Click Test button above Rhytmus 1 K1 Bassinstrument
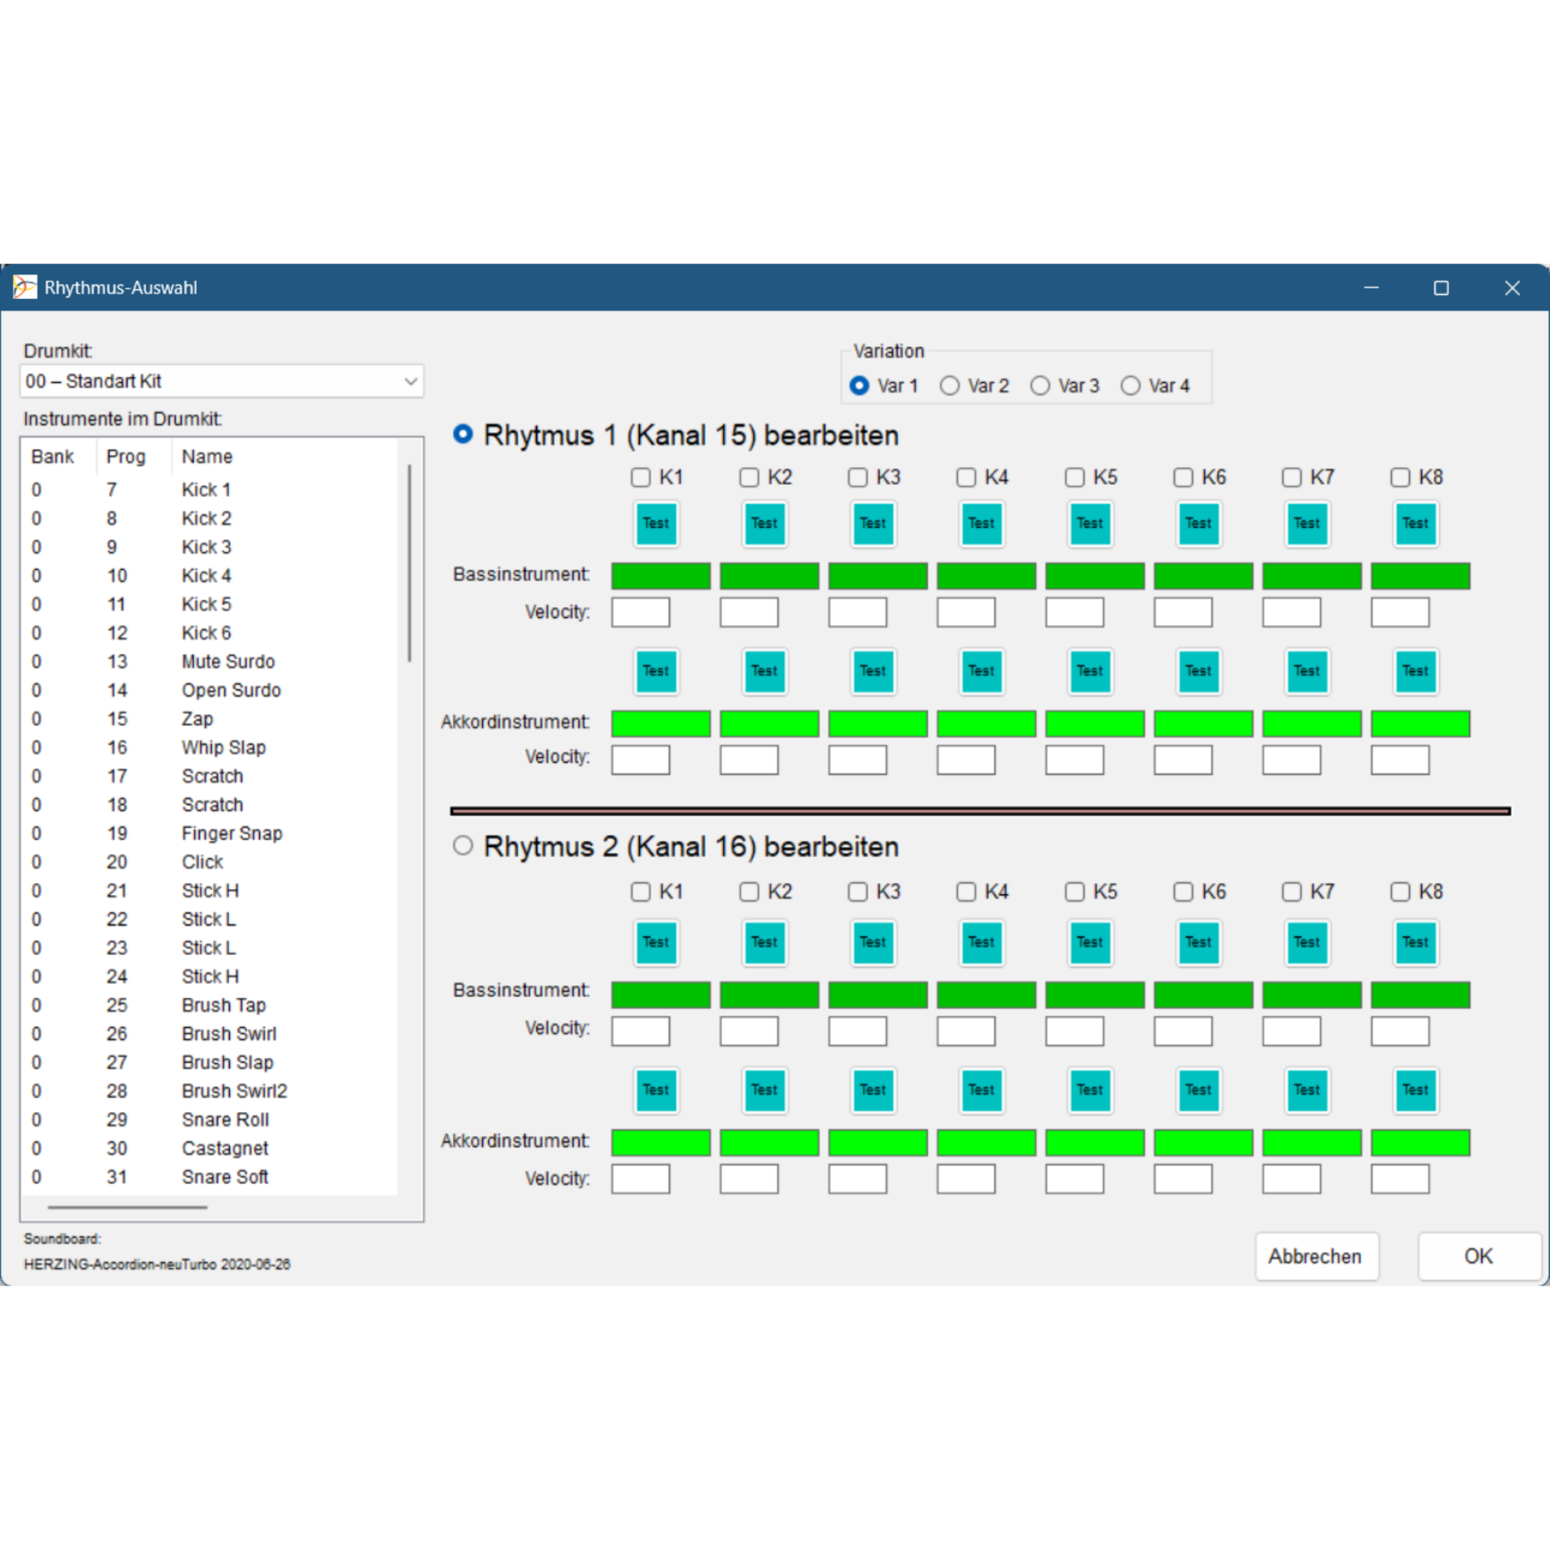 [656, 524]
